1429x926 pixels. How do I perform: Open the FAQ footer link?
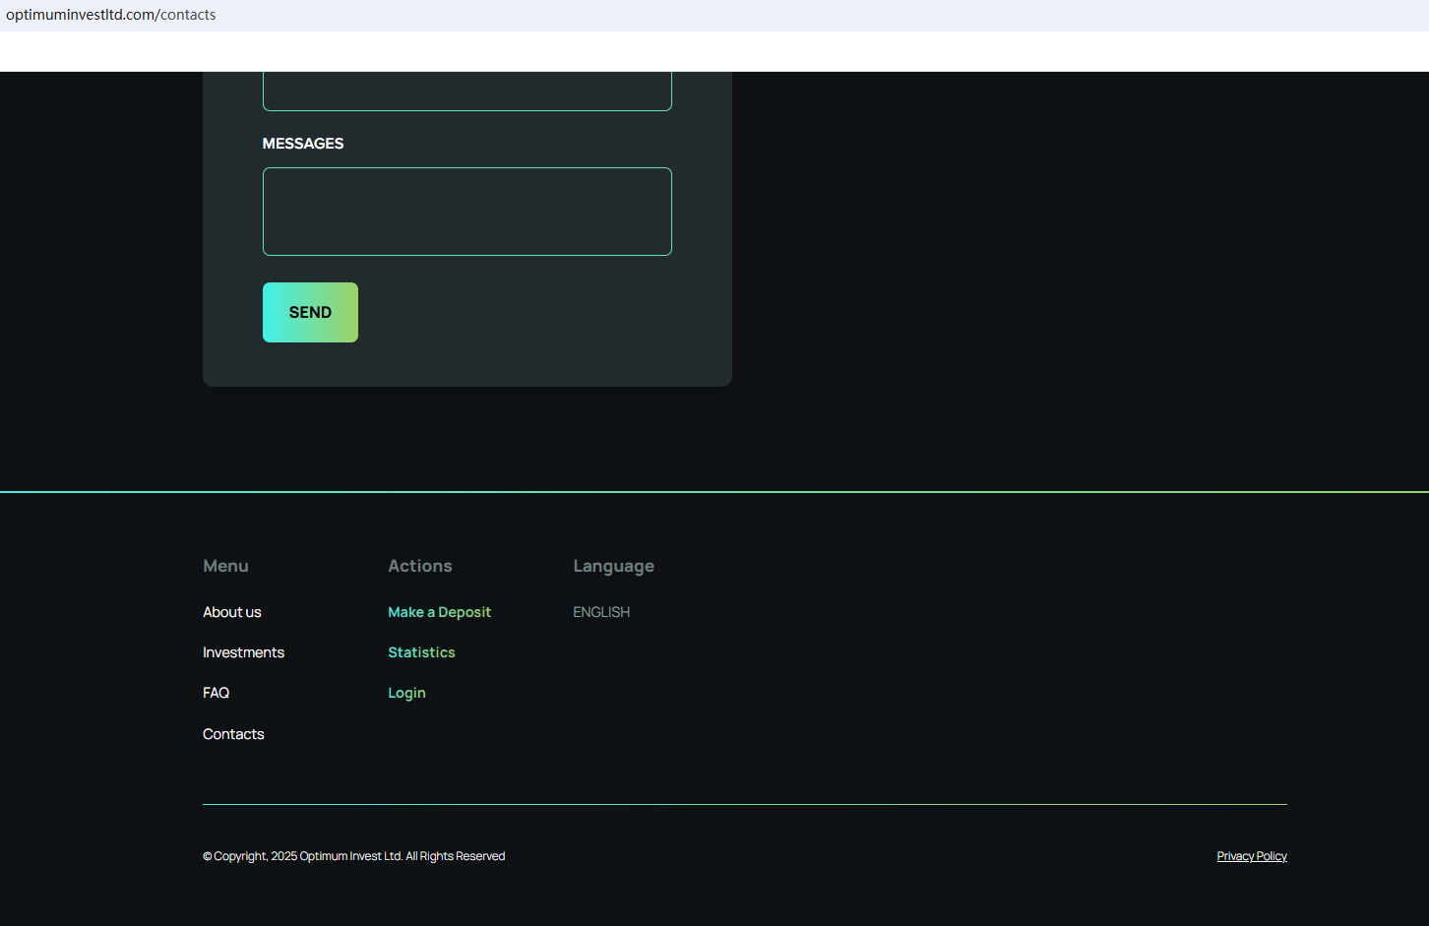point(216,693)
